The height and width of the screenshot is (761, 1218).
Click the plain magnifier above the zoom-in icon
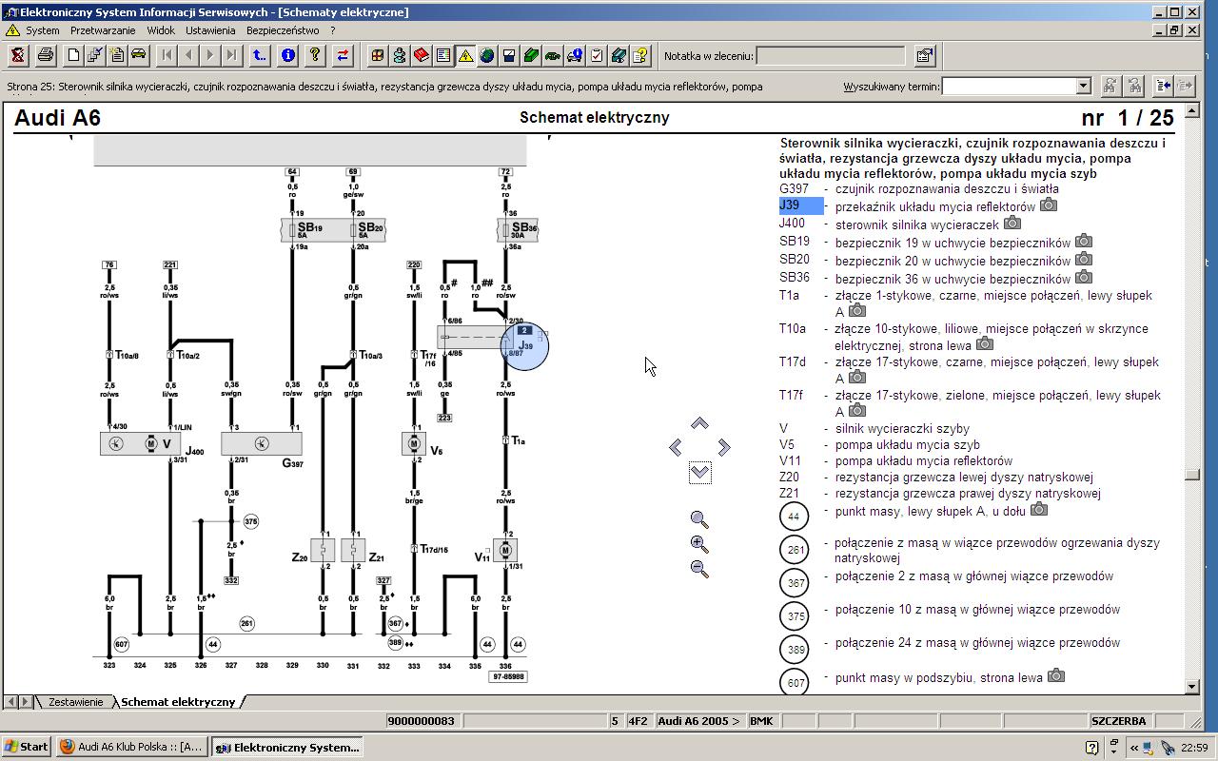[699, 519]
